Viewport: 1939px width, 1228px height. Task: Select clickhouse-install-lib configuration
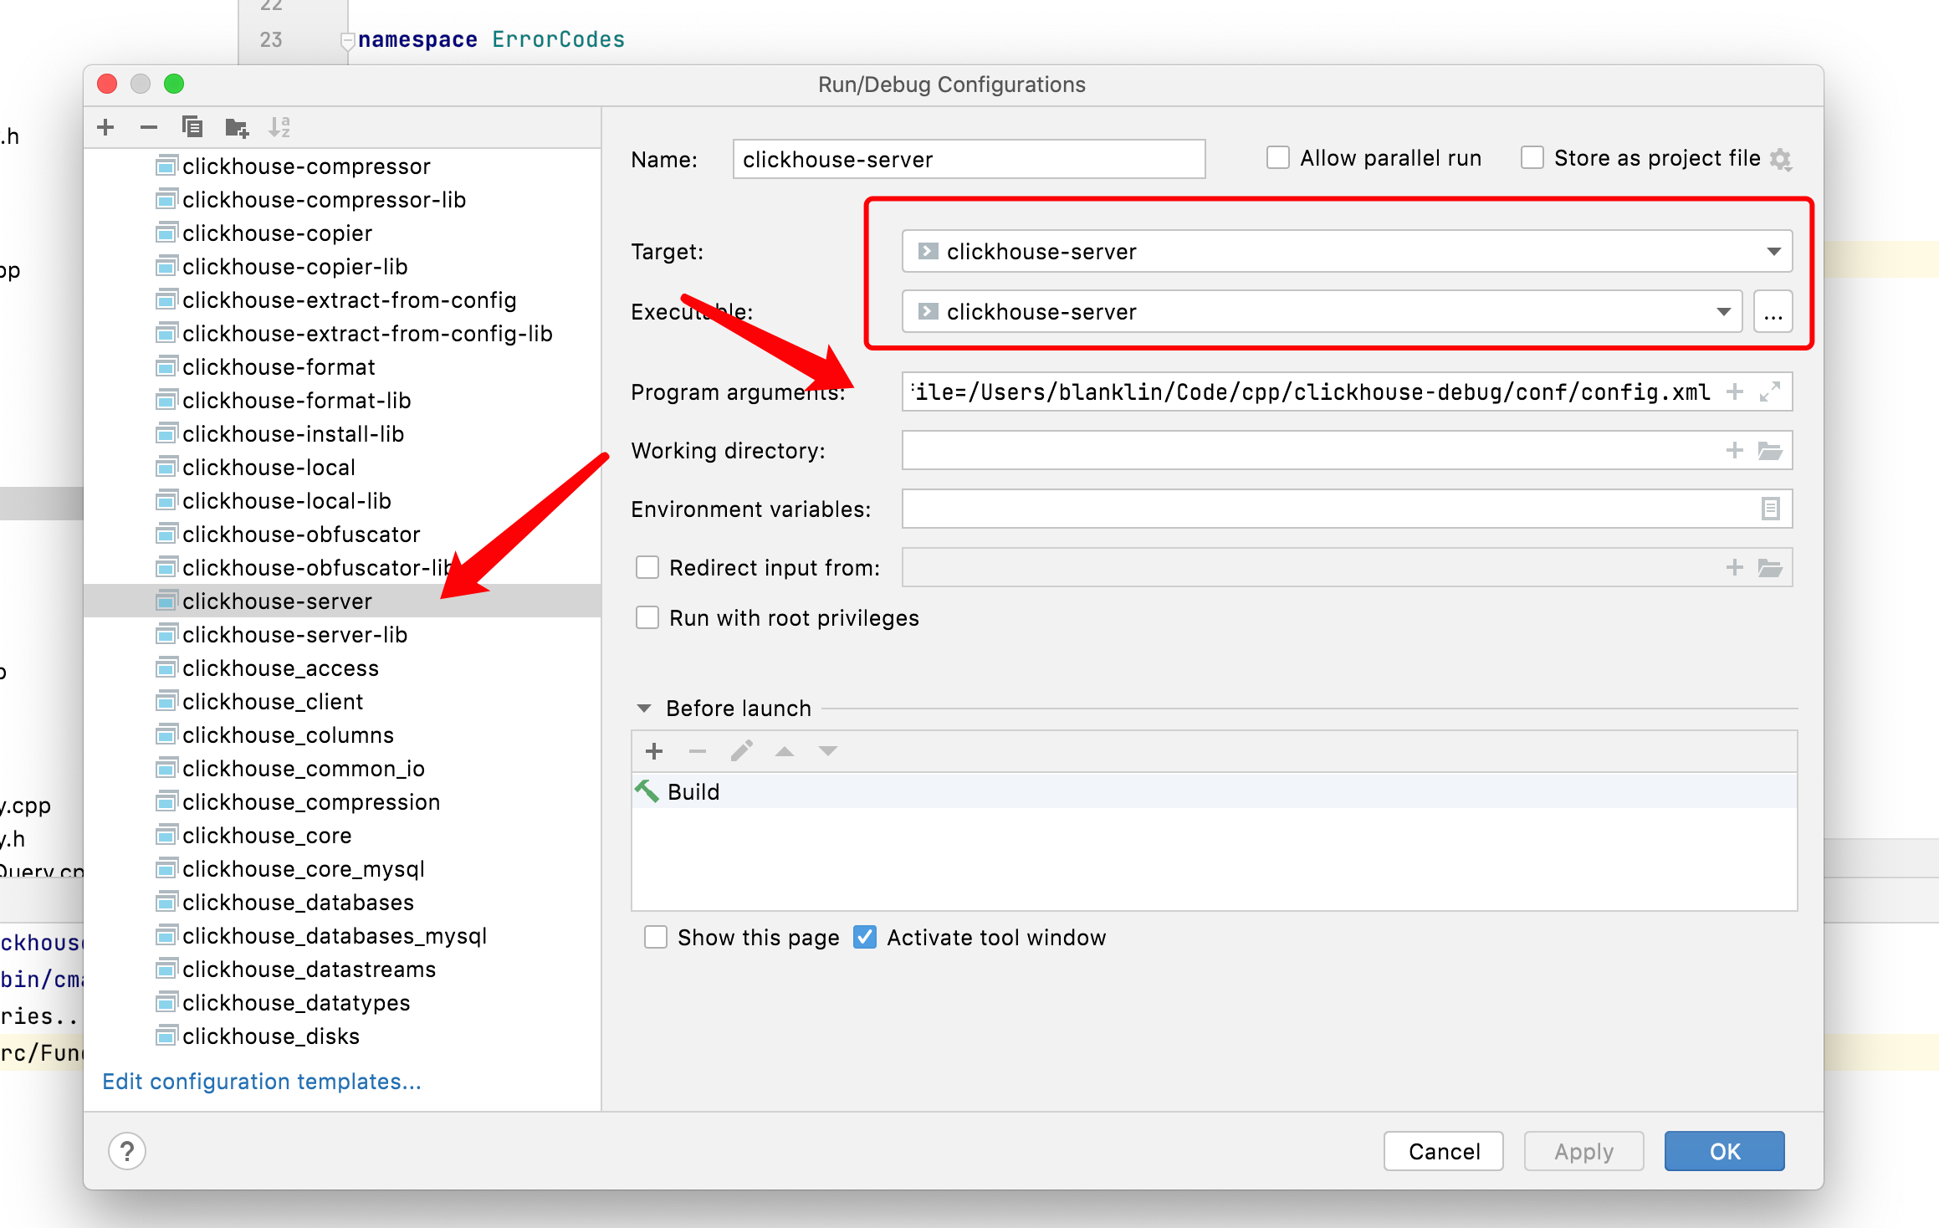[342, 433]
